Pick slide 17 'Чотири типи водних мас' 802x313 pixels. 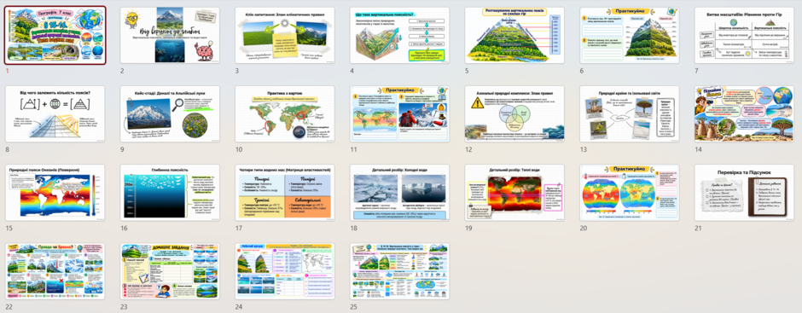pyautogui.click(x=285, y=193)
